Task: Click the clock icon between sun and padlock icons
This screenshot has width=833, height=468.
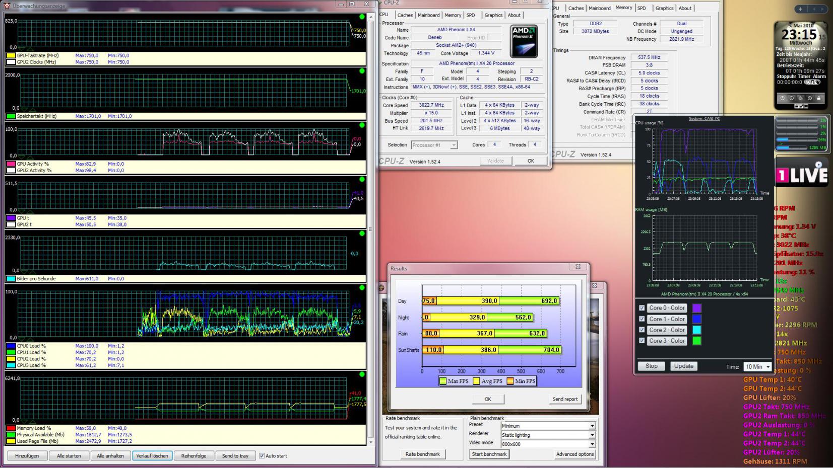Action: click(810, 98)
